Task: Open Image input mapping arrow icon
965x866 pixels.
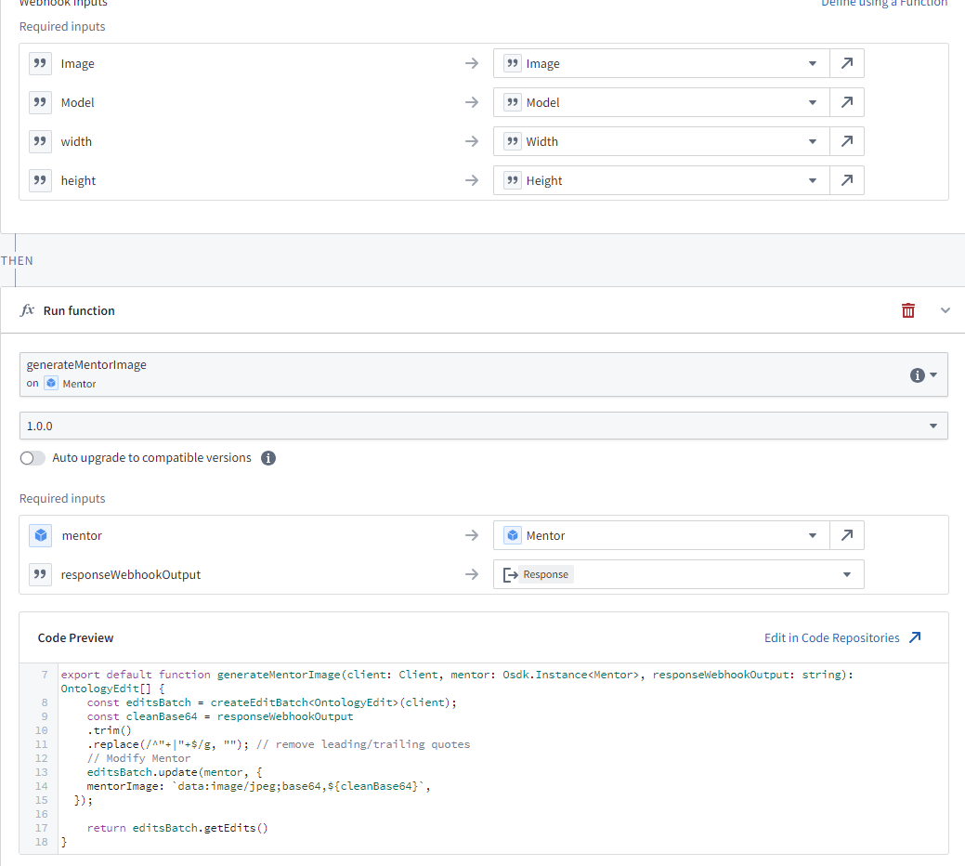Action: 846,64
